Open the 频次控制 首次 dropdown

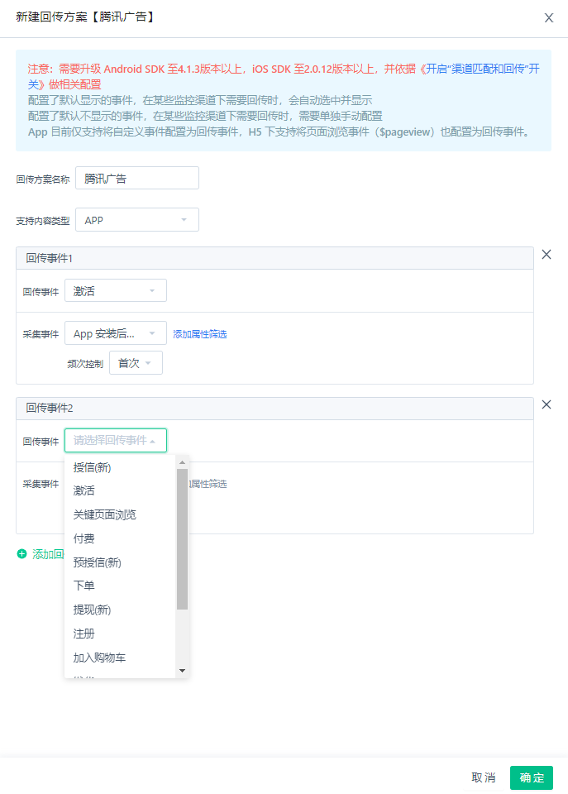[136, 363]
